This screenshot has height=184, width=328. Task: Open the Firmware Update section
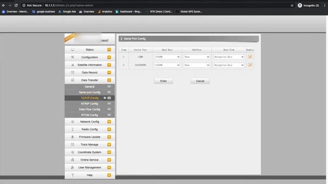pyautogui.click(x=90, y=137)
